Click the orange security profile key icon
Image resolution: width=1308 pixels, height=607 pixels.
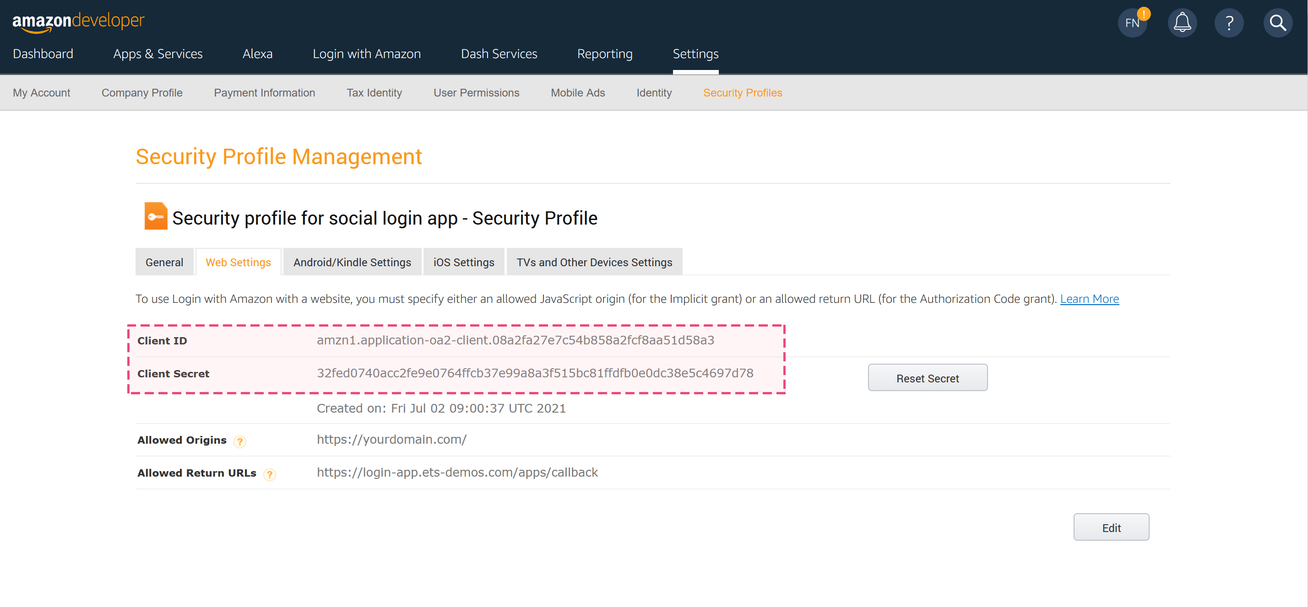[156, 216]
